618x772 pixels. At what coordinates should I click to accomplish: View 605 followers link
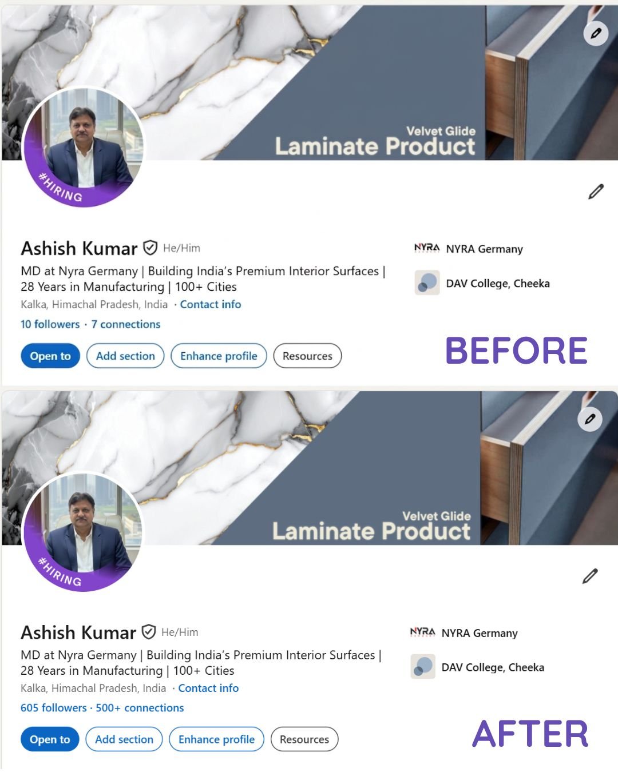coord(54,708)
